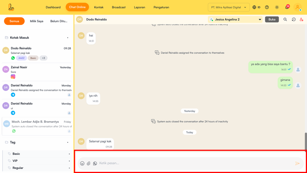Toggle light/dark theme sun icon

pos(277,7)
